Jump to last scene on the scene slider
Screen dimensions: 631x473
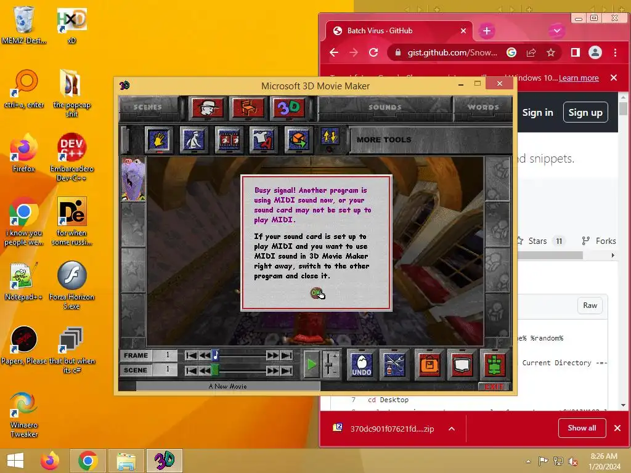coord(287,370)
